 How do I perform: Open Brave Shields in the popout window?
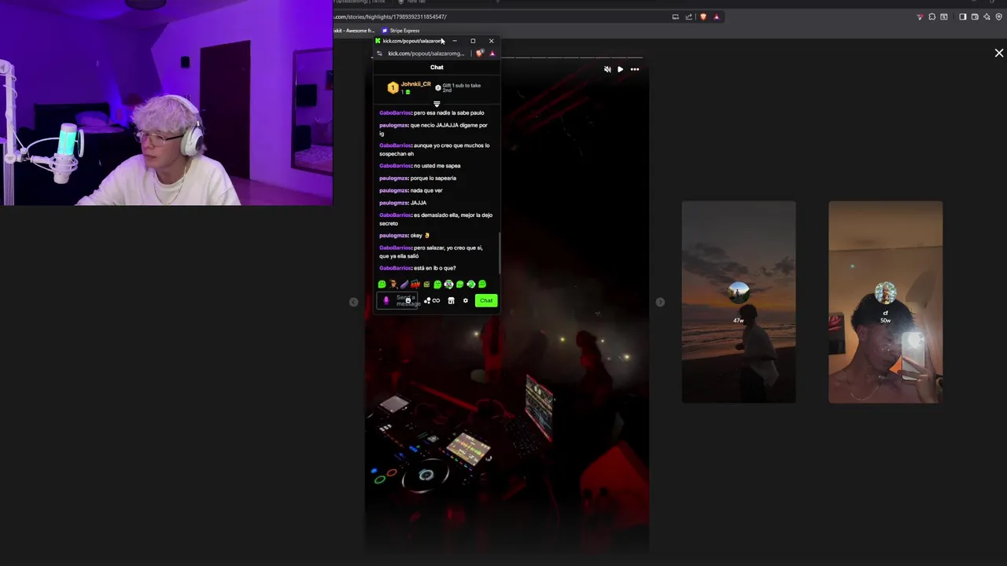click(480, 53)
